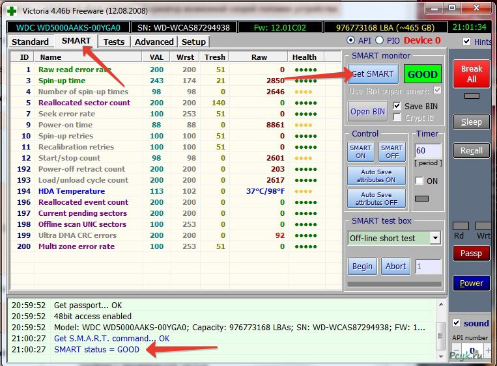Open the Setup tab
The width and height of the screenshot is (497, 366).
(193, 42)
